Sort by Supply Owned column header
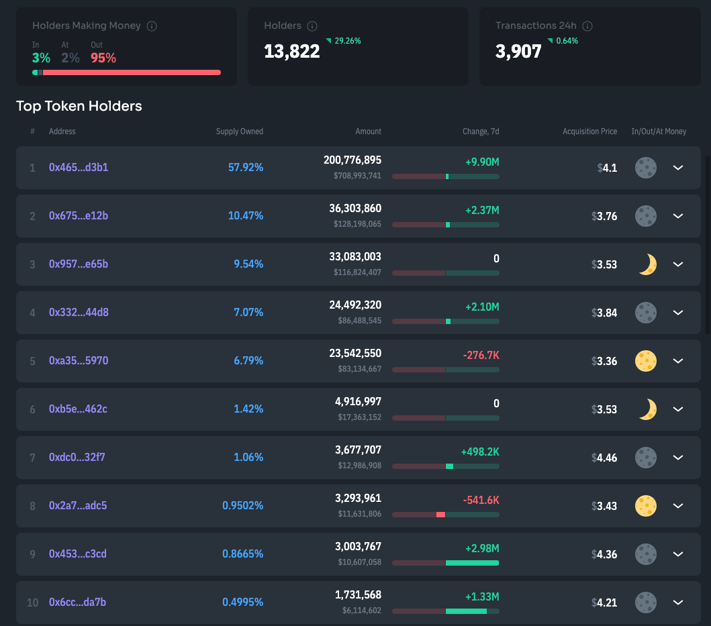The image size is (711, 626). click(239, 132)
